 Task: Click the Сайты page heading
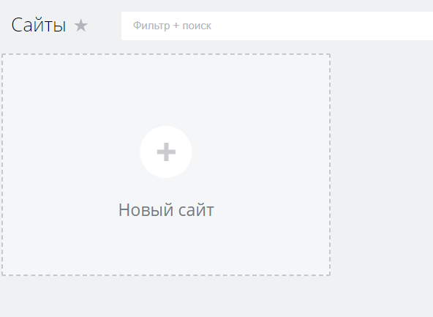click(x=39, y=25)
